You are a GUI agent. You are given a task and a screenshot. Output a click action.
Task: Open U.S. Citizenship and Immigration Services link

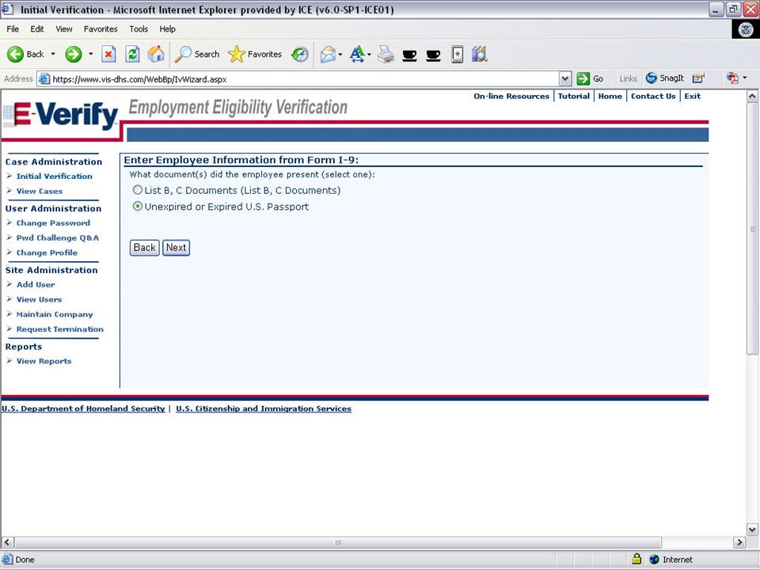click(264, 408)
